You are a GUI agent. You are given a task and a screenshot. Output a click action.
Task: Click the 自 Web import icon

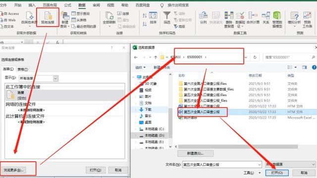pyautogui.click(x=8, y=20)
